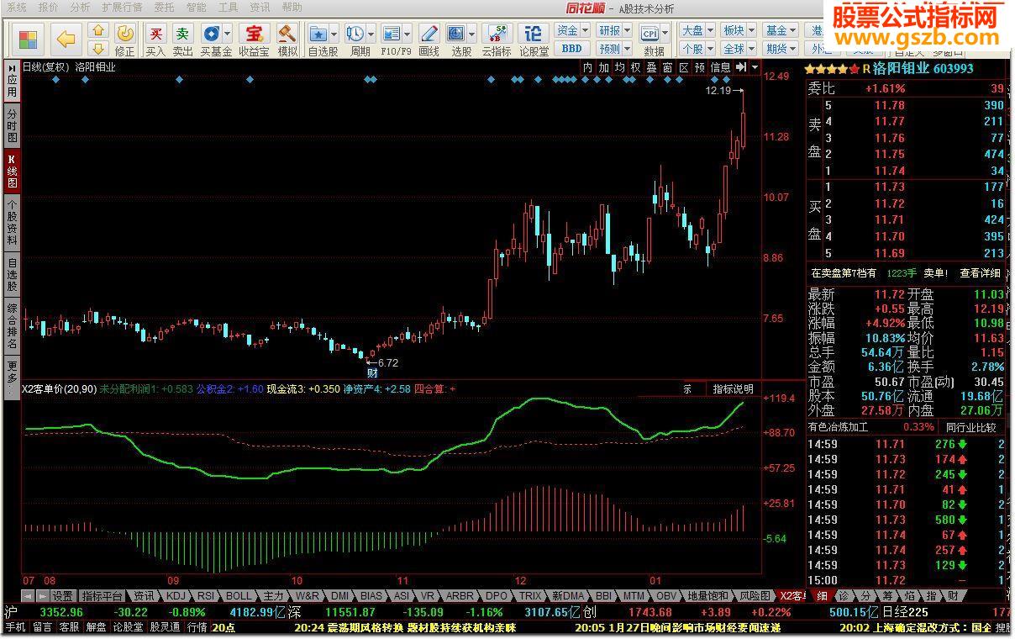Select the KDJ indicator tab

pyautogui.click(x=176, y=596)
